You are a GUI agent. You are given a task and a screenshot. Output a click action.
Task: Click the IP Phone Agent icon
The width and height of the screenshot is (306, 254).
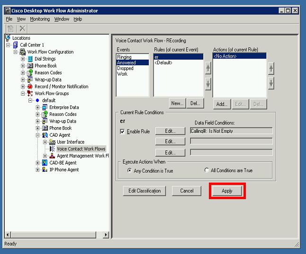pyautogui.click(x=45, y=170)
